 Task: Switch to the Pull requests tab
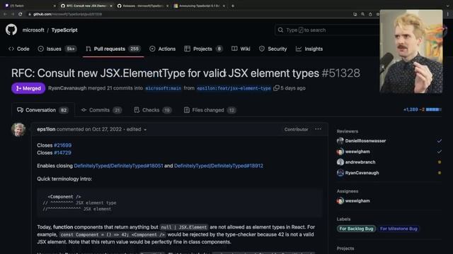113,49
